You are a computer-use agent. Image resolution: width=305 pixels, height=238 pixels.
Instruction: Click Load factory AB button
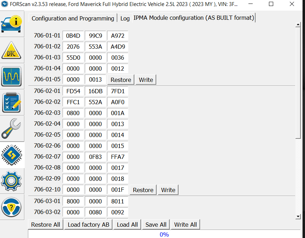point(88,224)
